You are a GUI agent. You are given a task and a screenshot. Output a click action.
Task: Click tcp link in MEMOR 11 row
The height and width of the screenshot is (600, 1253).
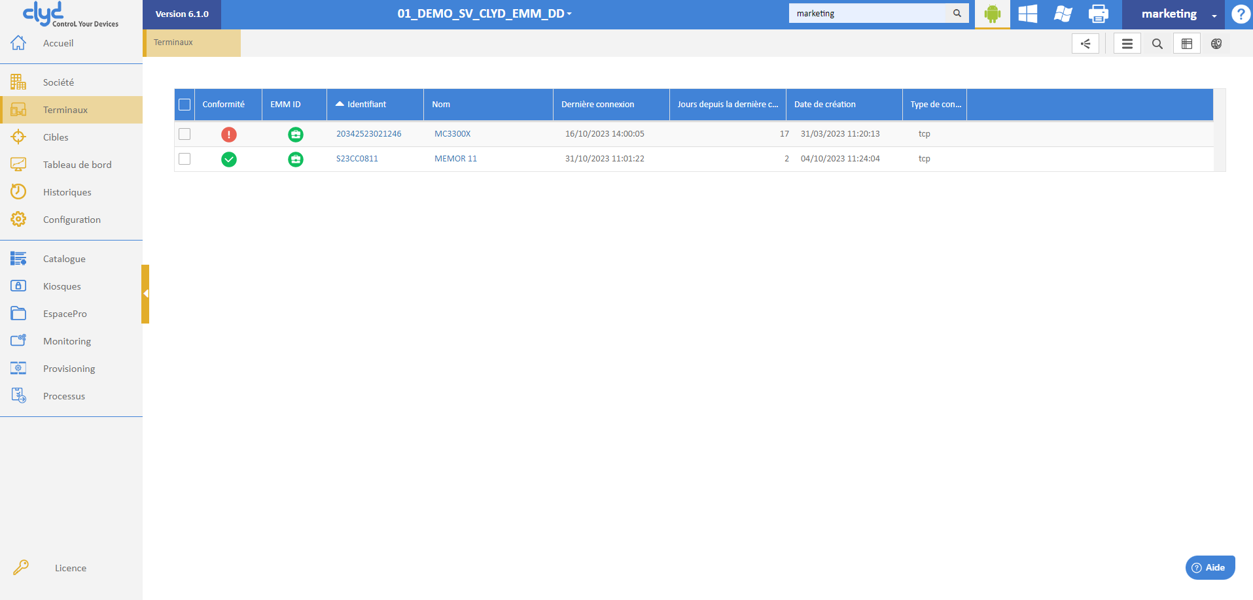tap(925, 159)
